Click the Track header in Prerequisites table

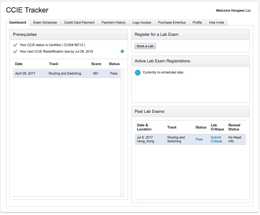point(54,64)
